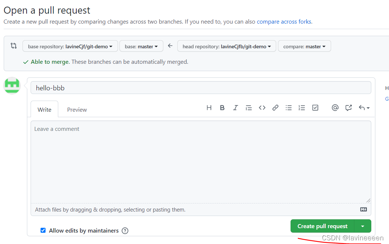This screenshot has width=389, height=244.
Task: Add a bulleted list
Action: coord(289,108)
